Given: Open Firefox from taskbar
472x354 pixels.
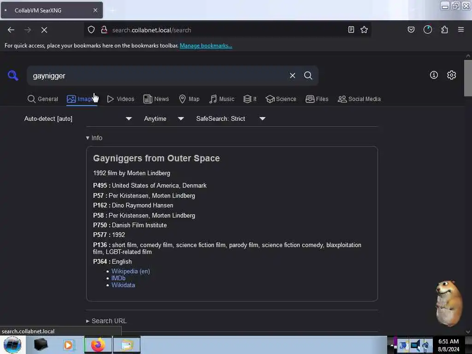Looking at the screenshot, I should (98, 345).
